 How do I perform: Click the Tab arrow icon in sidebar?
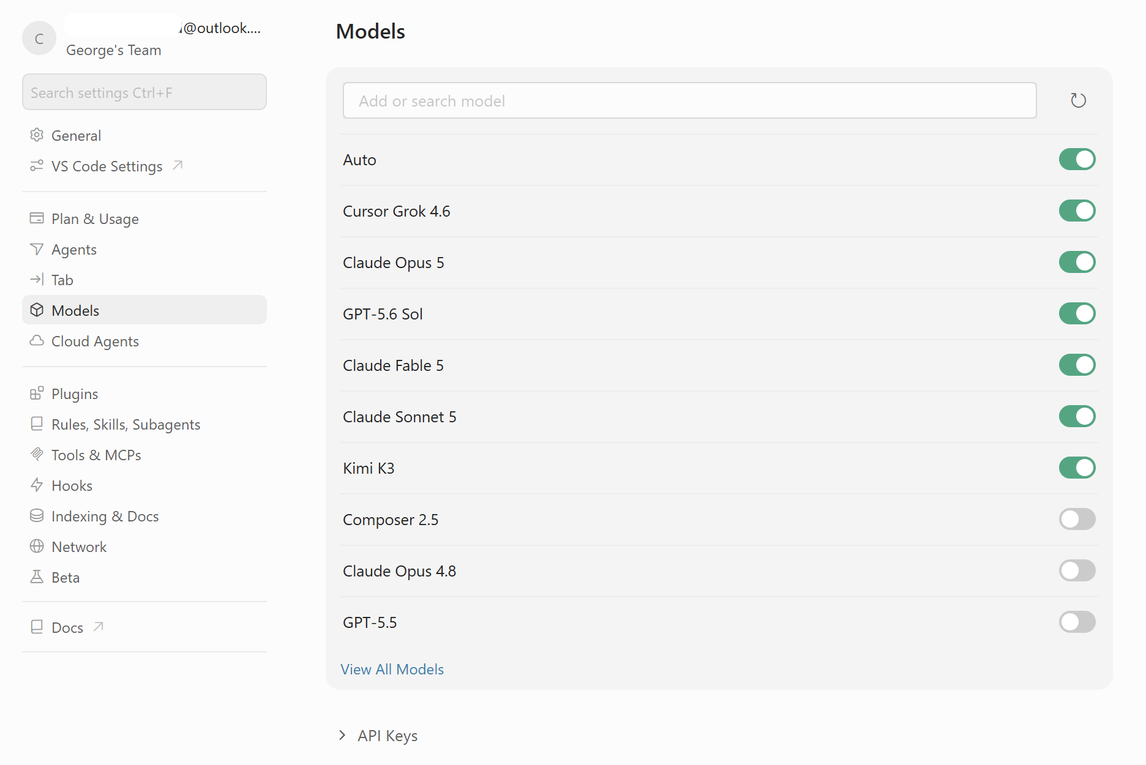click(37, 280)
